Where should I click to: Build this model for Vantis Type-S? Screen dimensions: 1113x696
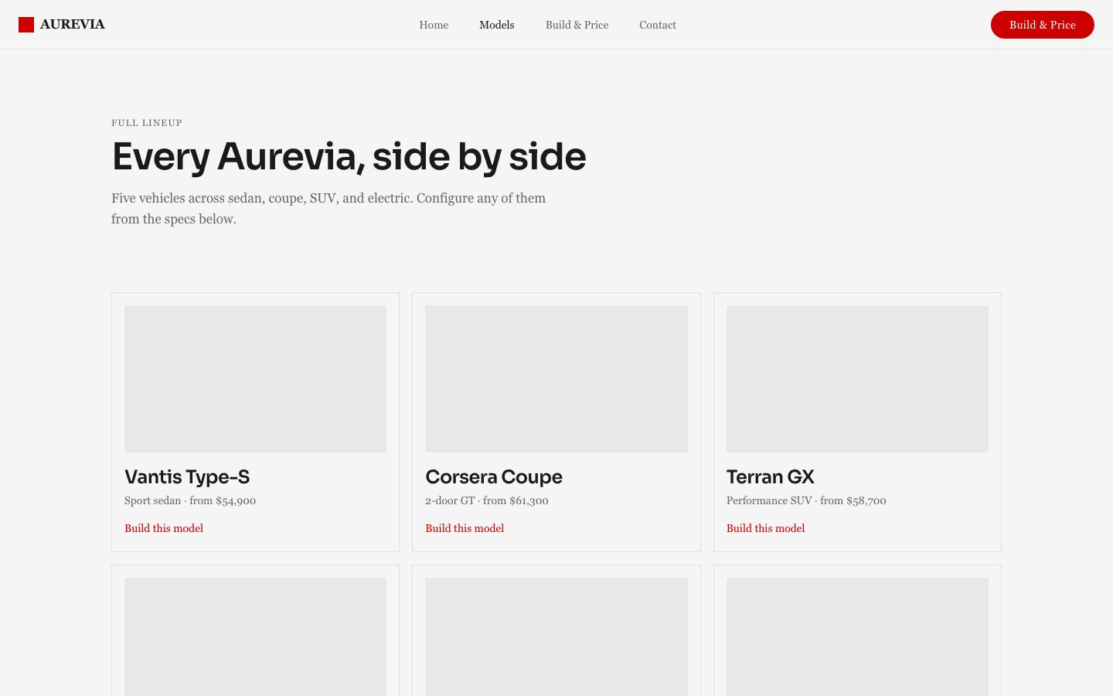click(x=164, y=528)
